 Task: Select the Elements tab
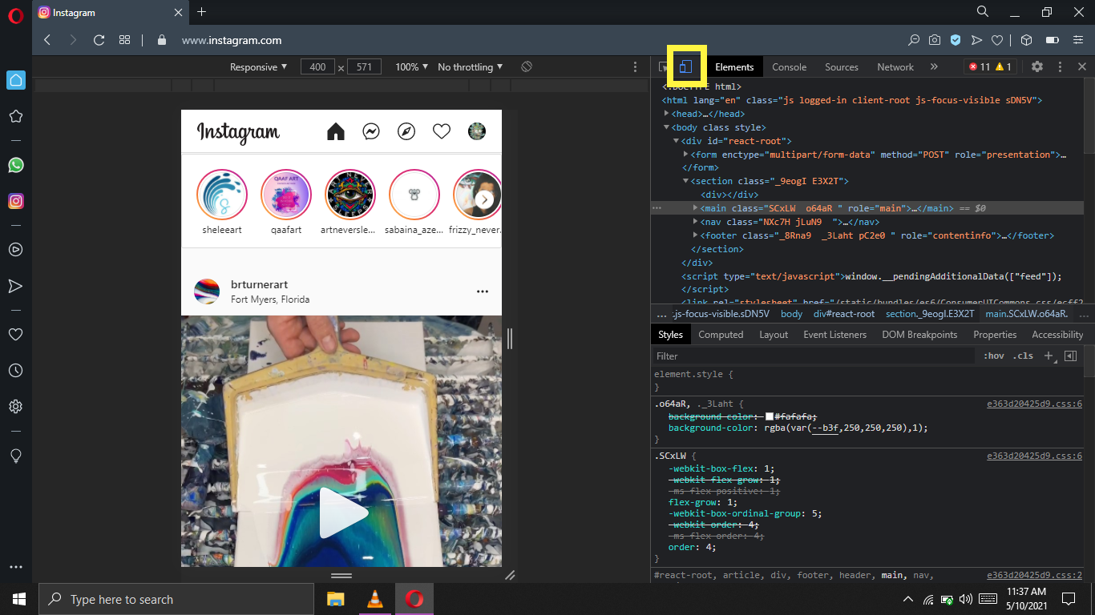tap(734, 67)
